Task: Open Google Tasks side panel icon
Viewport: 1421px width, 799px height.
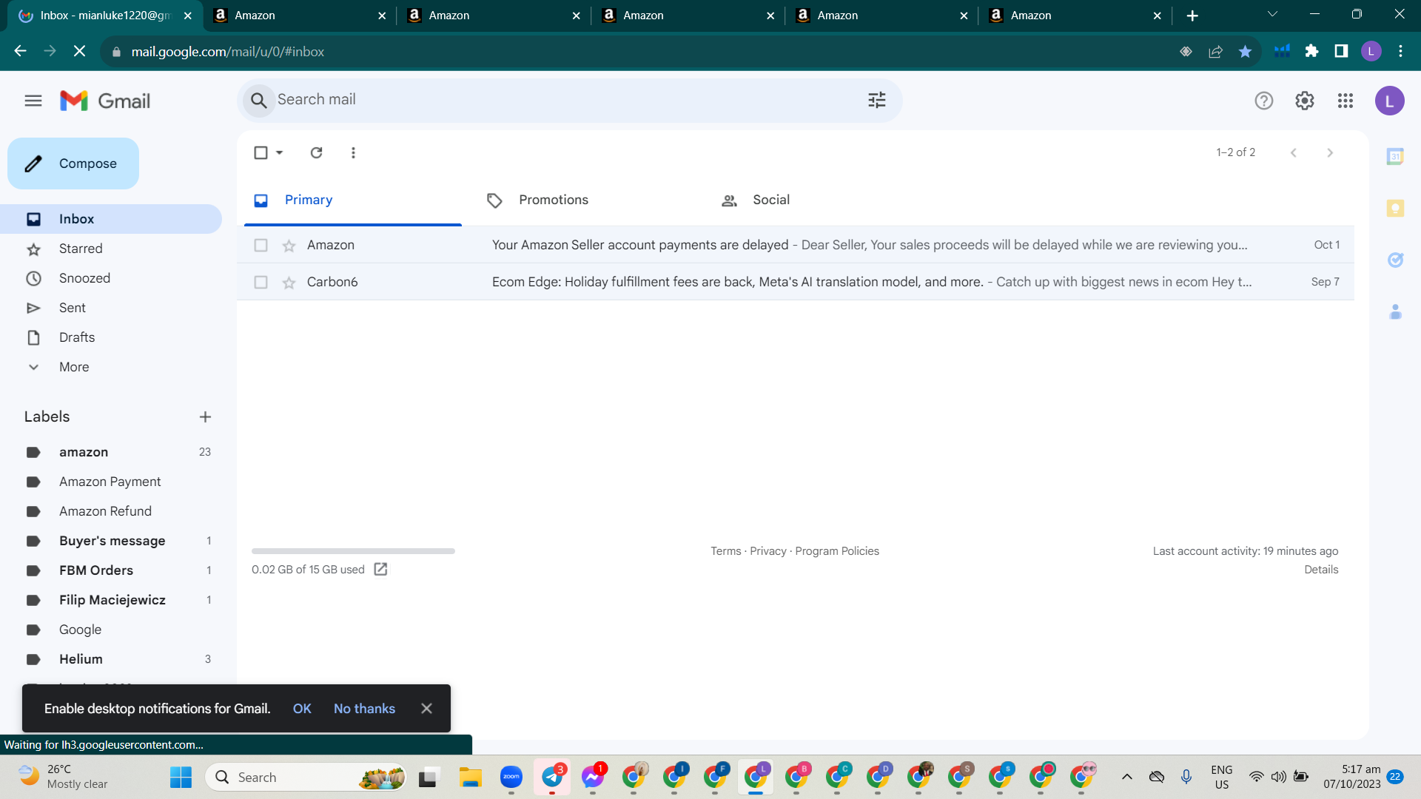Action: (x=1395, y=260)
